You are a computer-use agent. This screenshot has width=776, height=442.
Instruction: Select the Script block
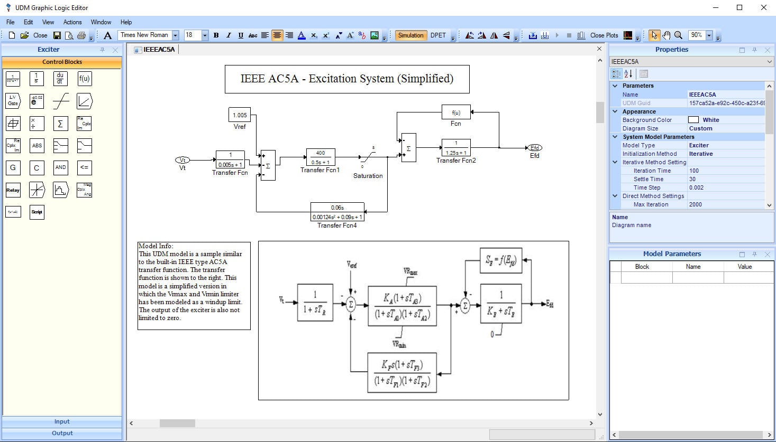36,212
